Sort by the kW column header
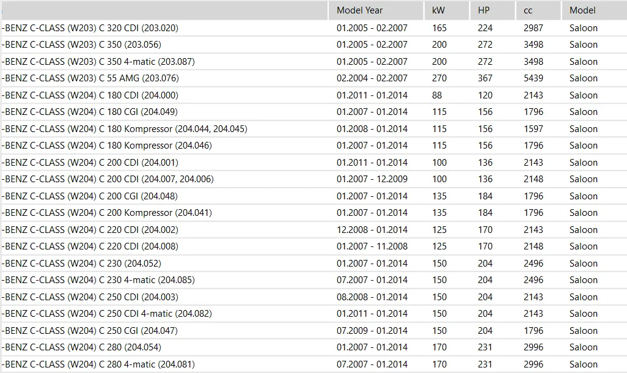This screenshot has height=373, width=627. point(447,10)
